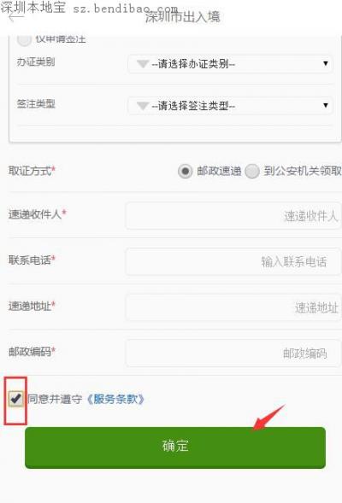Click the gray triangle in 办证类别 dropdown

[142, 64]
